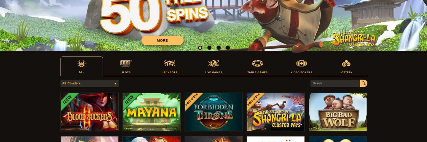
Task: Open Legend of Shangri-La Cluster Pays thumbnail
Action: (x=276, y=112)
